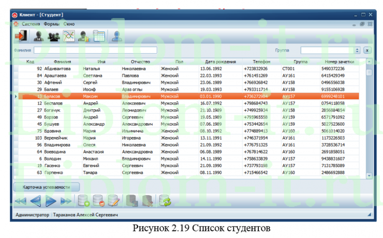Clear the filter with the x button
Image resolution: width=383 pixels, height=238 pixels.
[367, 51]
